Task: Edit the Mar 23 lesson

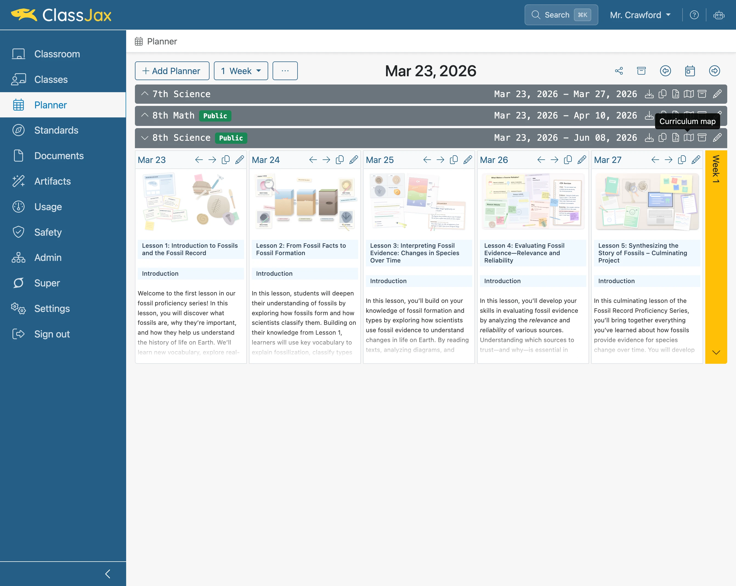Action: pos(240,160)
